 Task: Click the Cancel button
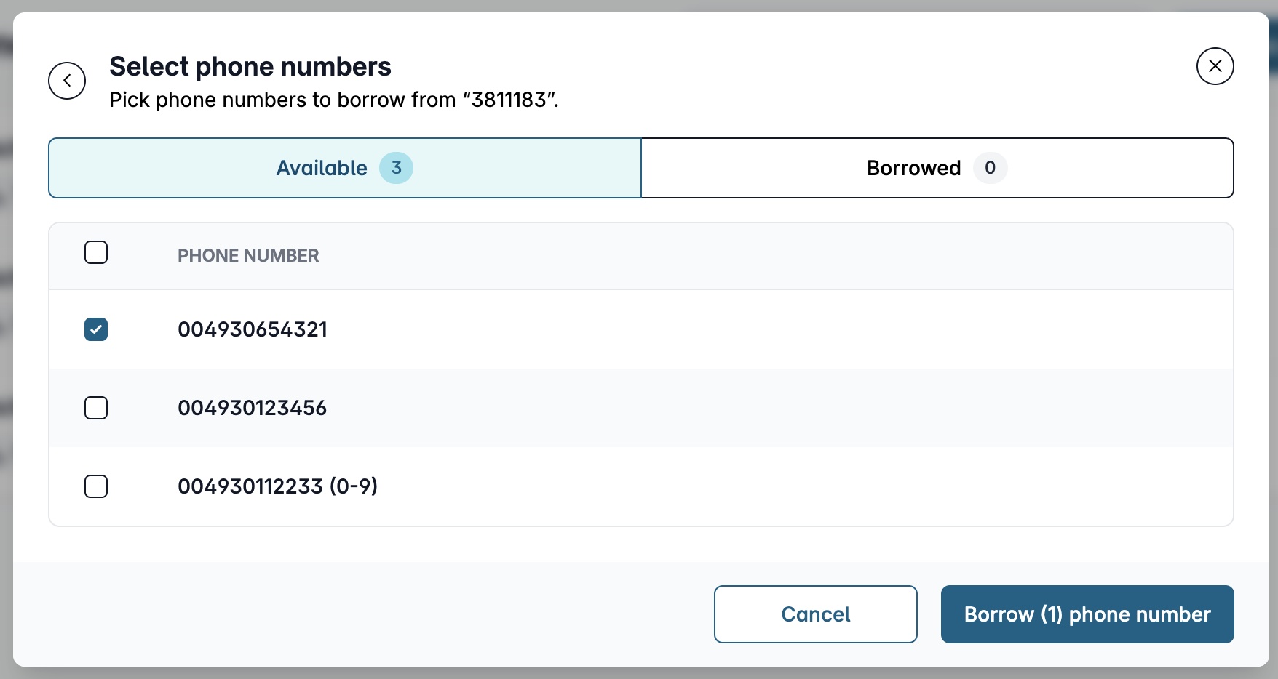point(816,614)
